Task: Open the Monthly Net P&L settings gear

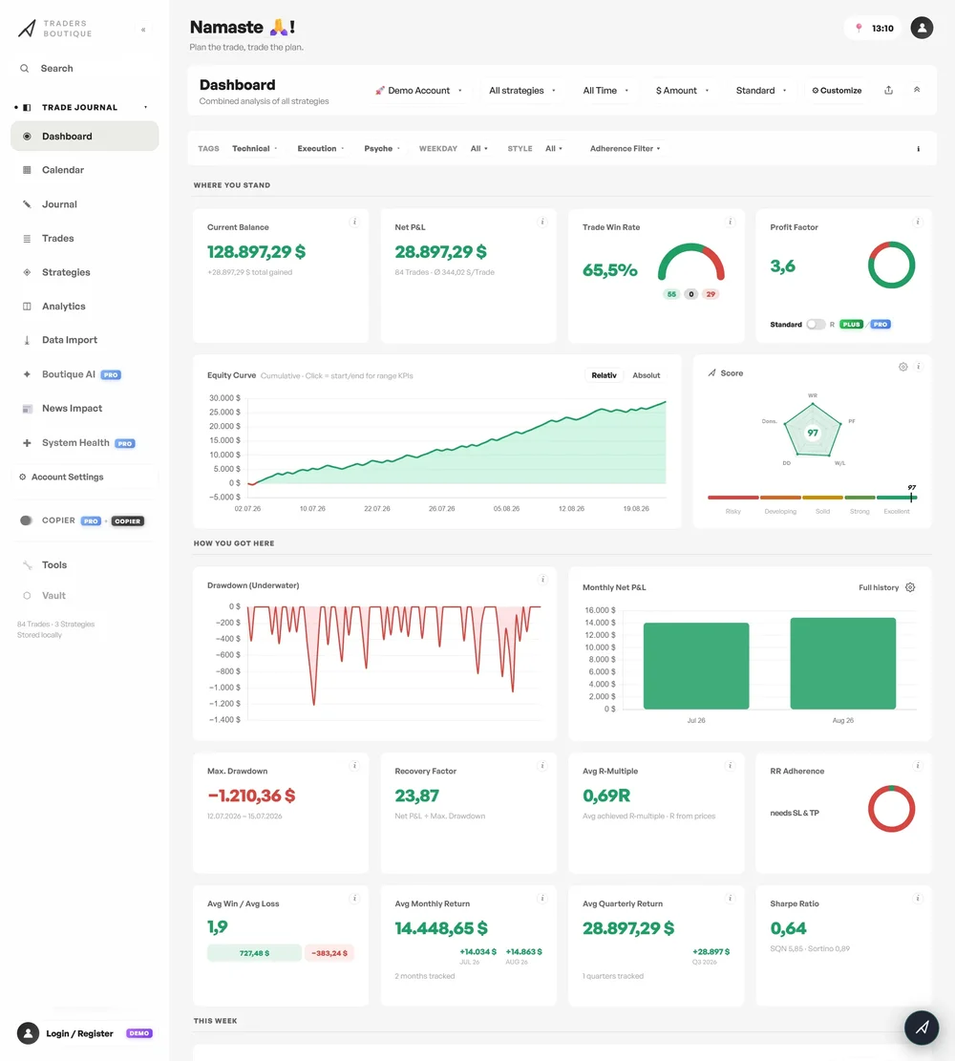Action: (910, 587)
